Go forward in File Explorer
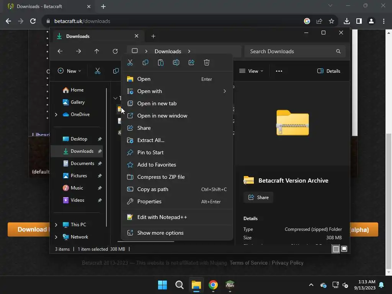The height and width of the screenshot is (294, 392). pyautogui.click(x=78, y=51)
